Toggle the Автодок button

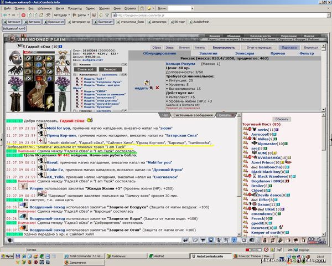(32, 22)
